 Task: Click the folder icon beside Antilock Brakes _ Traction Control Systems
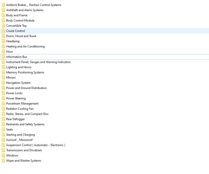3,5
